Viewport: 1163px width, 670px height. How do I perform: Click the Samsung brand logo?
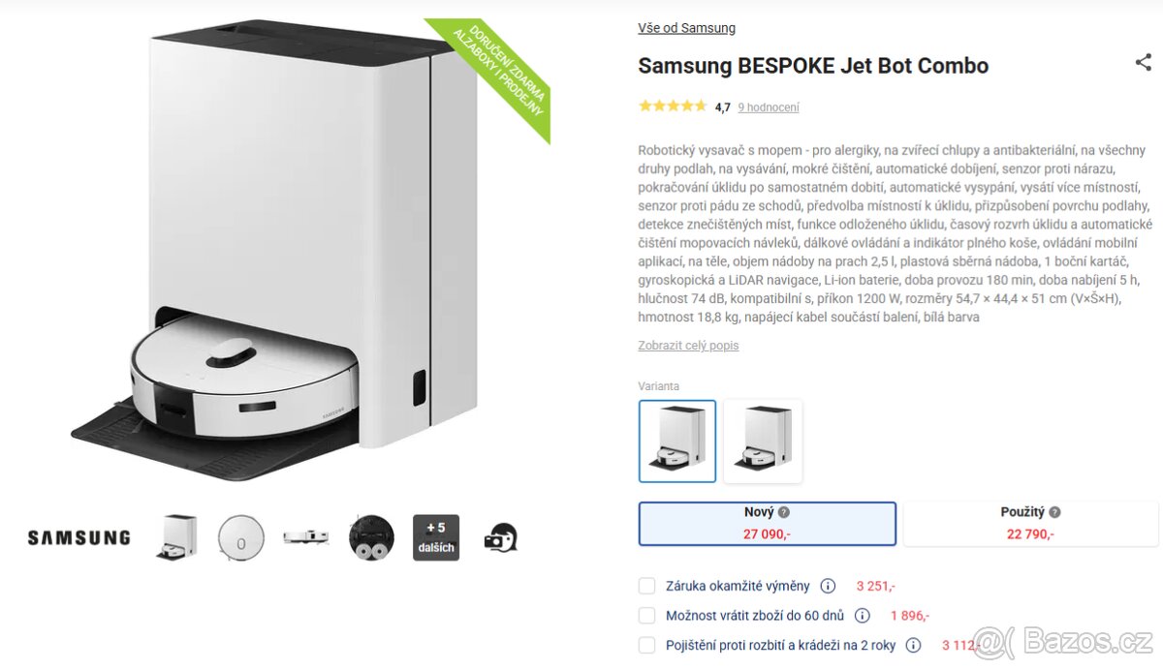(x=79, y=537)
